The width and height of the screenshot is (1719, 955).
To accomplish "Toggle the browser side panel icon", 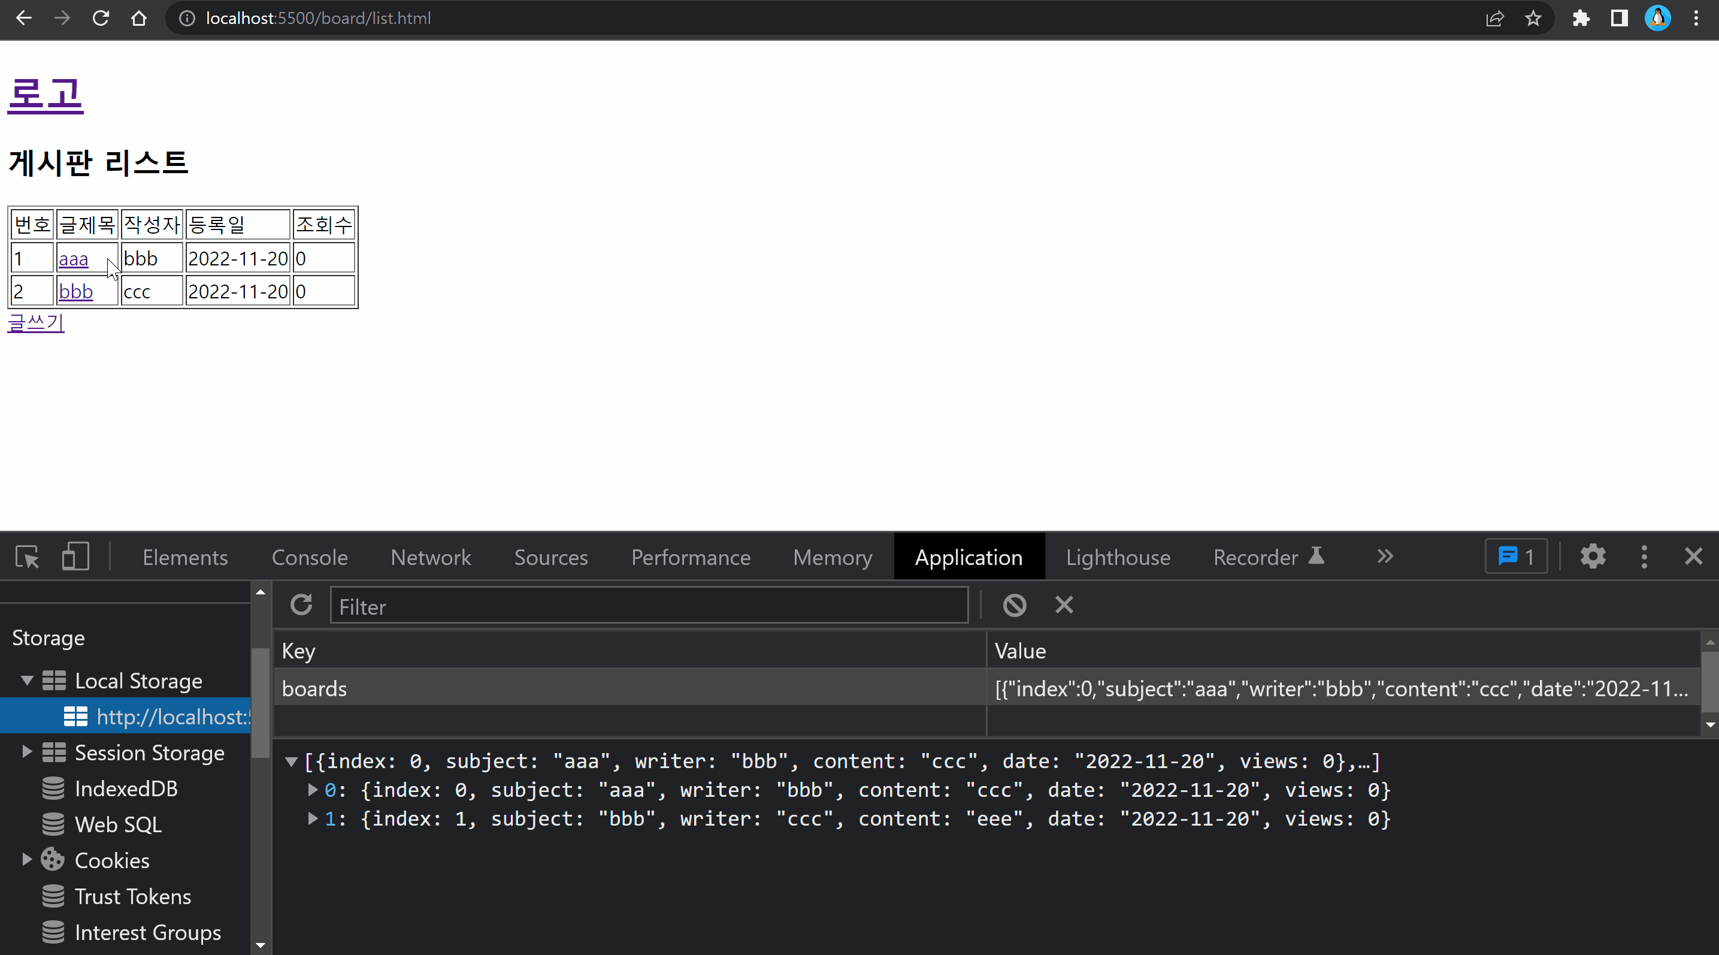I will tap(1620, 18).
